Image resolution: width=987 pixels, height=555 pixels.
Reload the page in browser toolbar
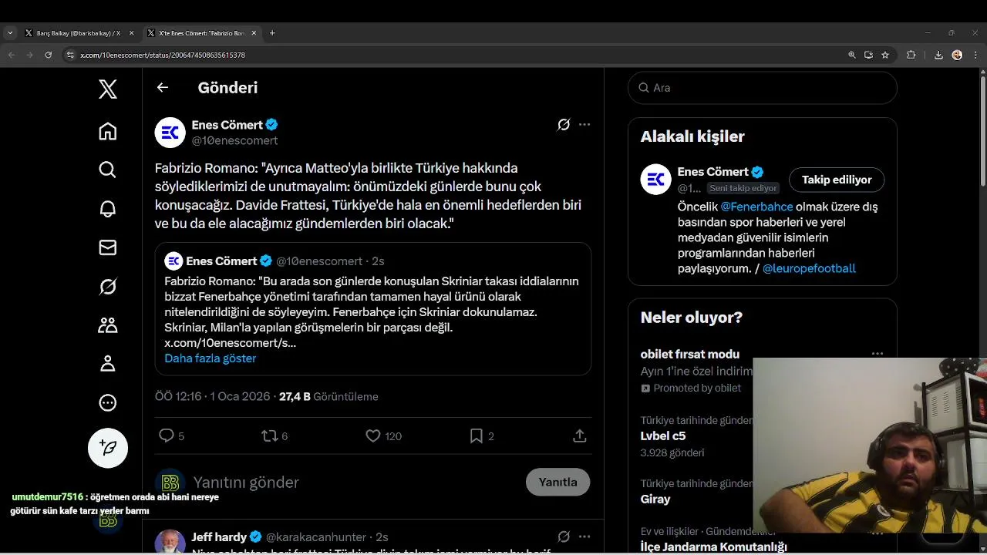(49, 55)
